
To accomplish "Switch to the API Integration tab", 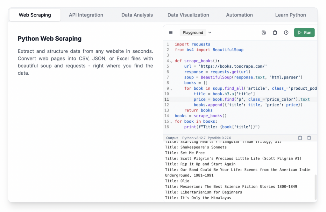I will (x=86, y=15).
